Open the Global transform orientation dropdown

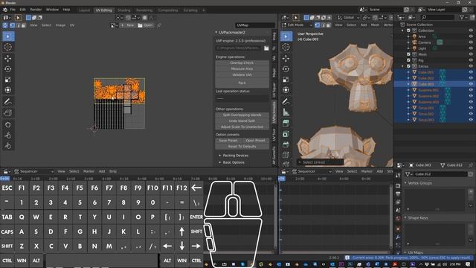click(349, 18)
